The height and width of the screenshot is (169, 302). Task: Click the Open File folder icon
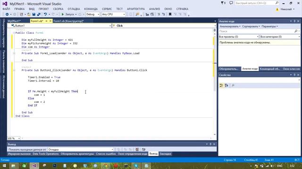coord(29,15)
